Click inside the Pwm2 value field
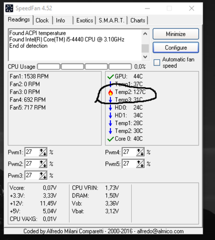 click(x=32, y=163)
